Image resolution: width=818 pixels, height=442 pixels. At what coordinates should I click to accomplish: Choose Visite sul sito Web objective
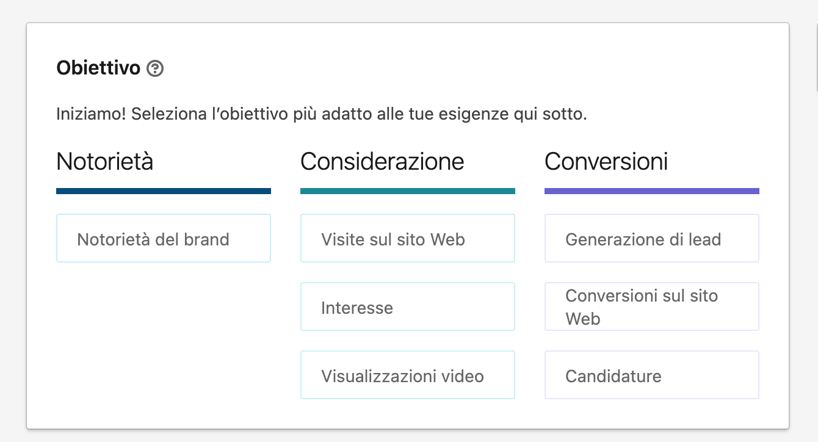pos(407,238)
